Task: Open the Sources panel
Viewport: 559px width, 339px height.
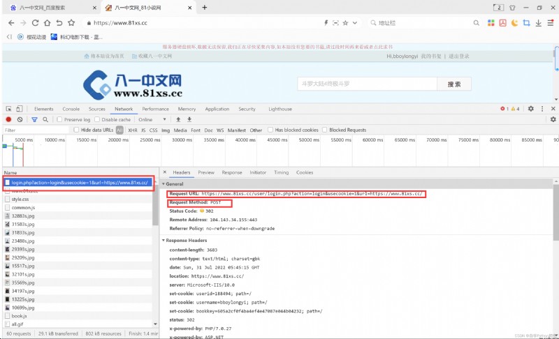Action: pos(97,109)
